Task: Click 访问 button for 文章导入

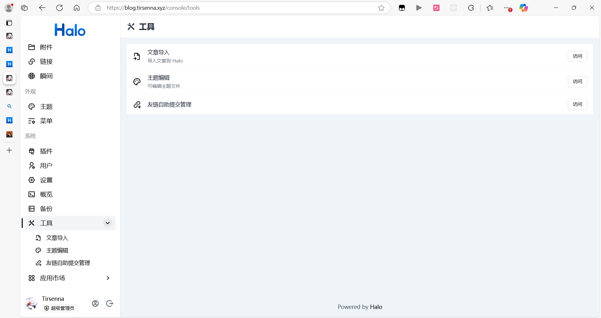Action: pyautogui.click(x=577, y=56)
